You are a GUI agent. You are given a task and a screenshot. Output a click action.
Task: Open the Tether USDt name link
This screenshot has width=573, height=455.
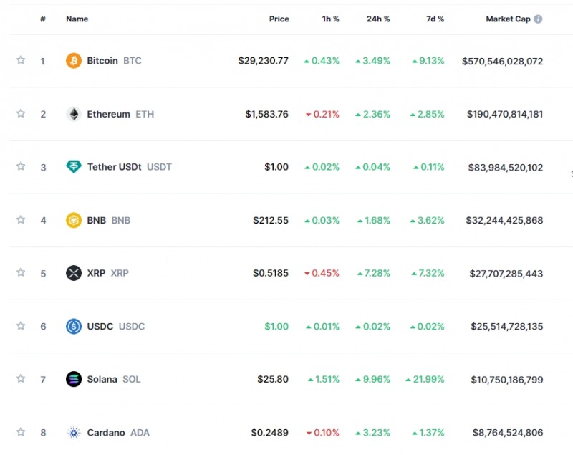click(x=115, y=167)
